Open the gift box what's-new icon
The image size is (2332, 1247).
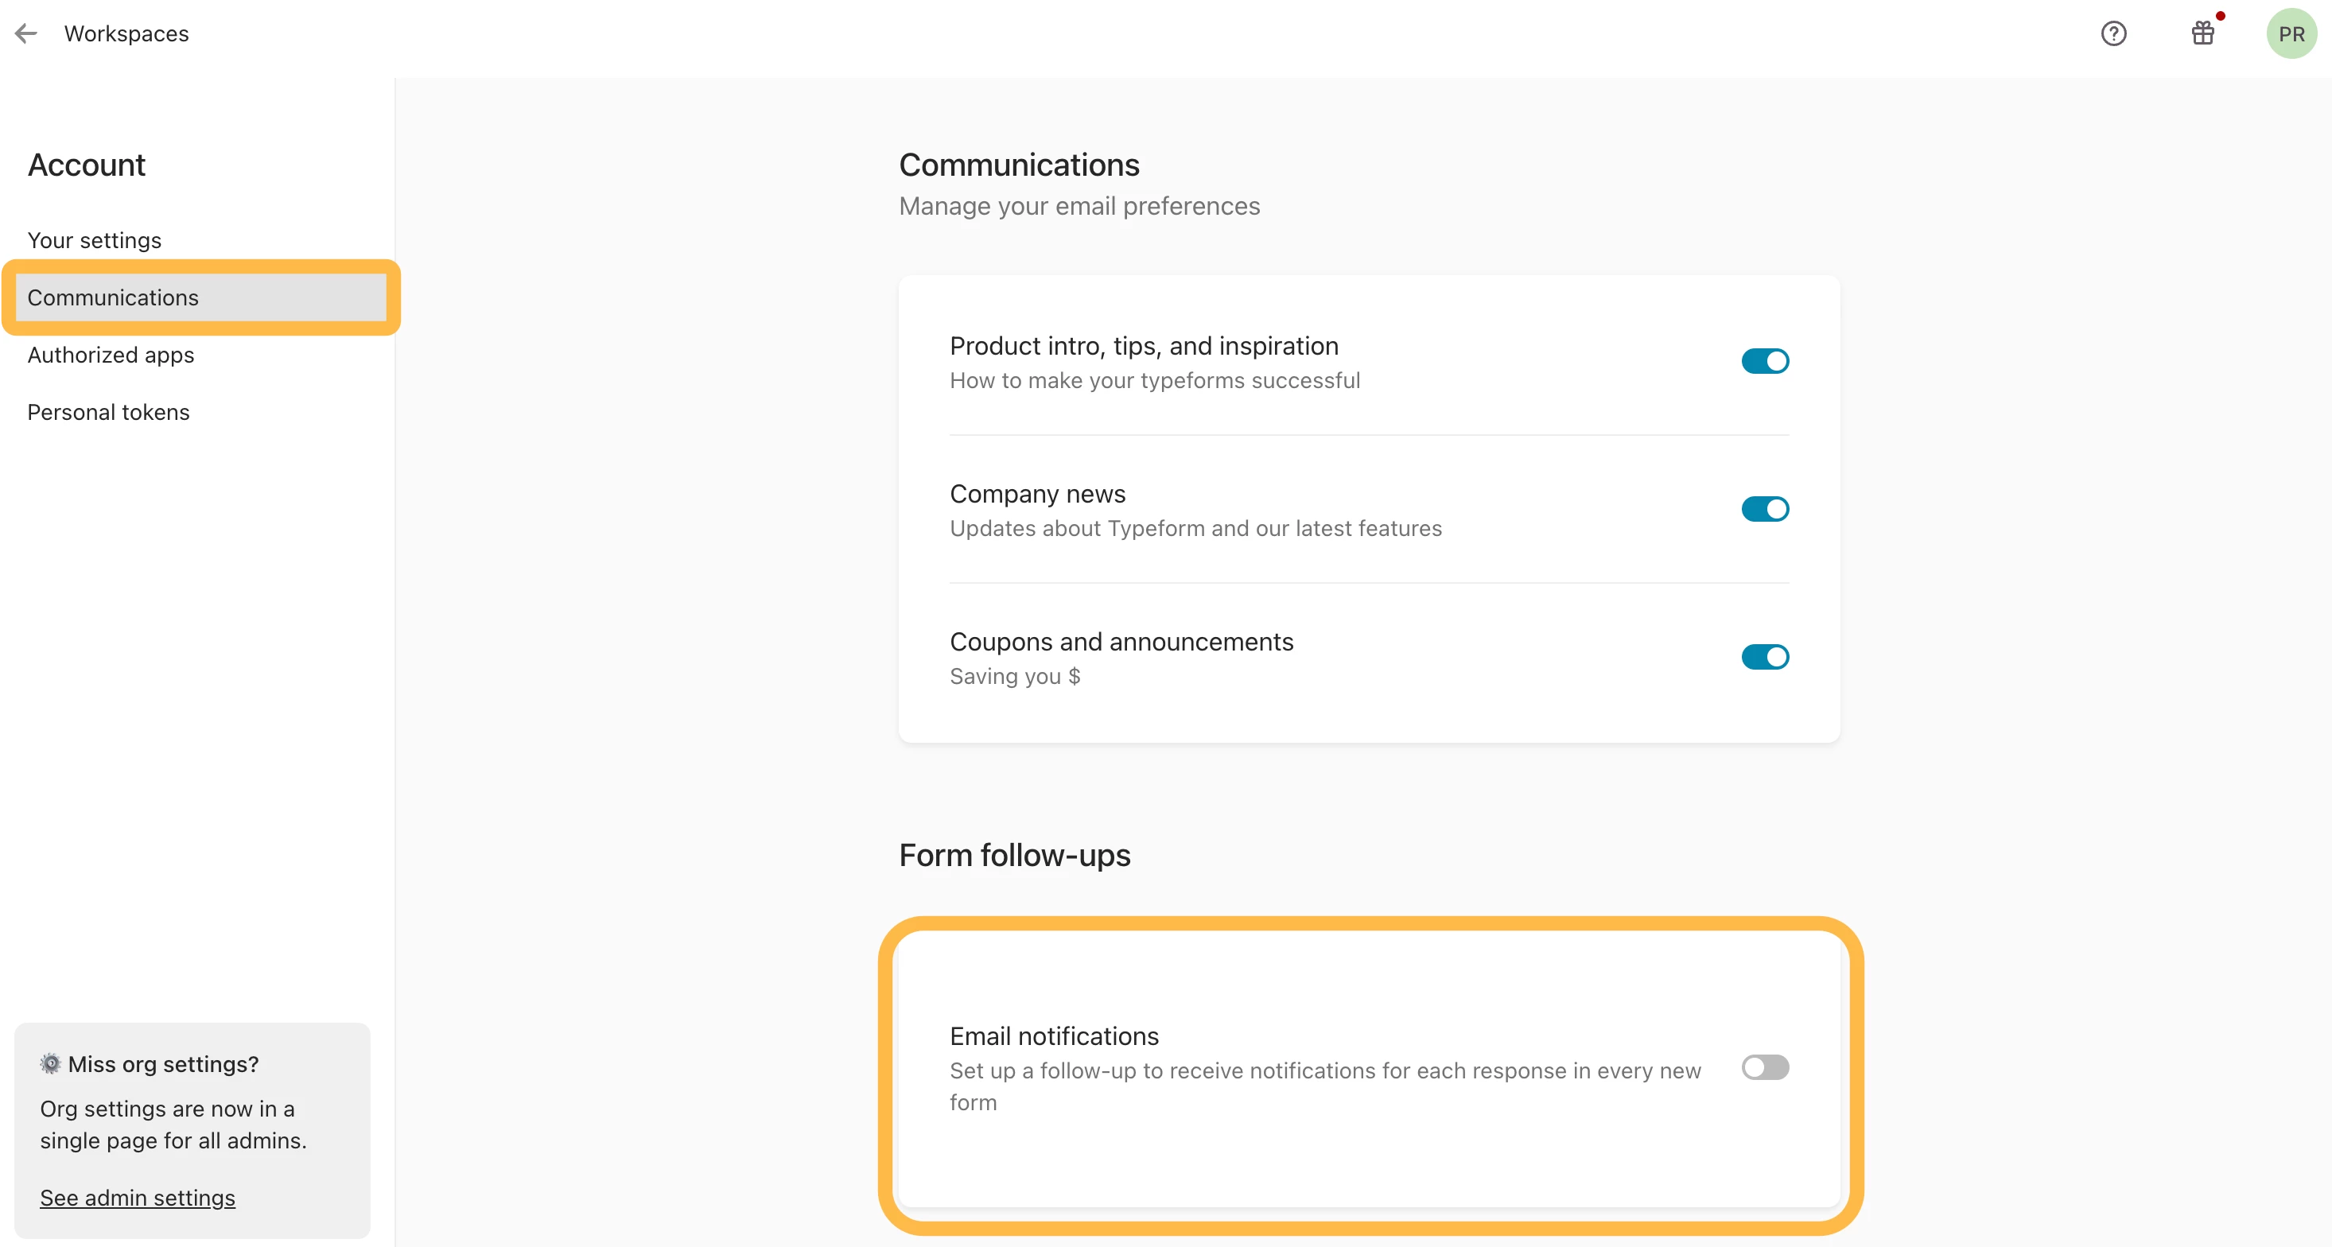pyautogui.click(x=2202, y=33)
